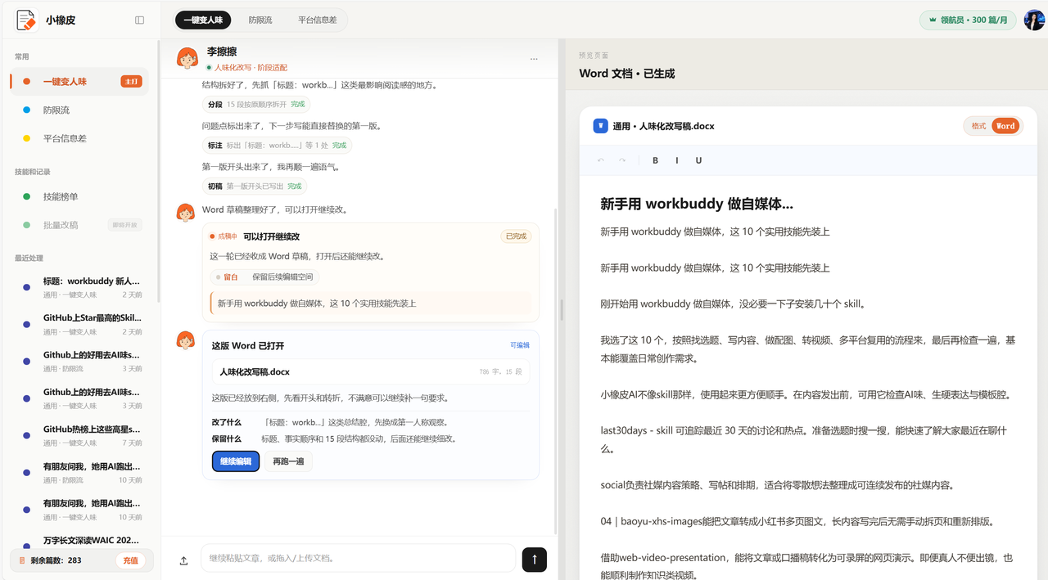The width and height of the screenshot is (1048, 580).
Task: Open recent item 标题：workbuddy 新人...
Action: click(x=79, y=287)
